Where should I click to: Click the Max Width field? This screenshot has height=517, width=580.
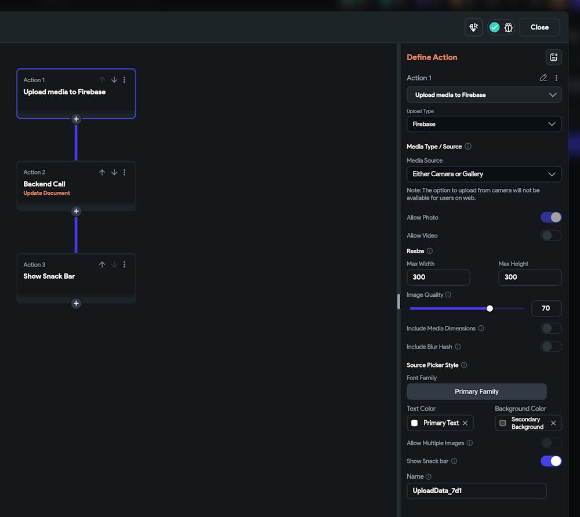click(438, 277)
